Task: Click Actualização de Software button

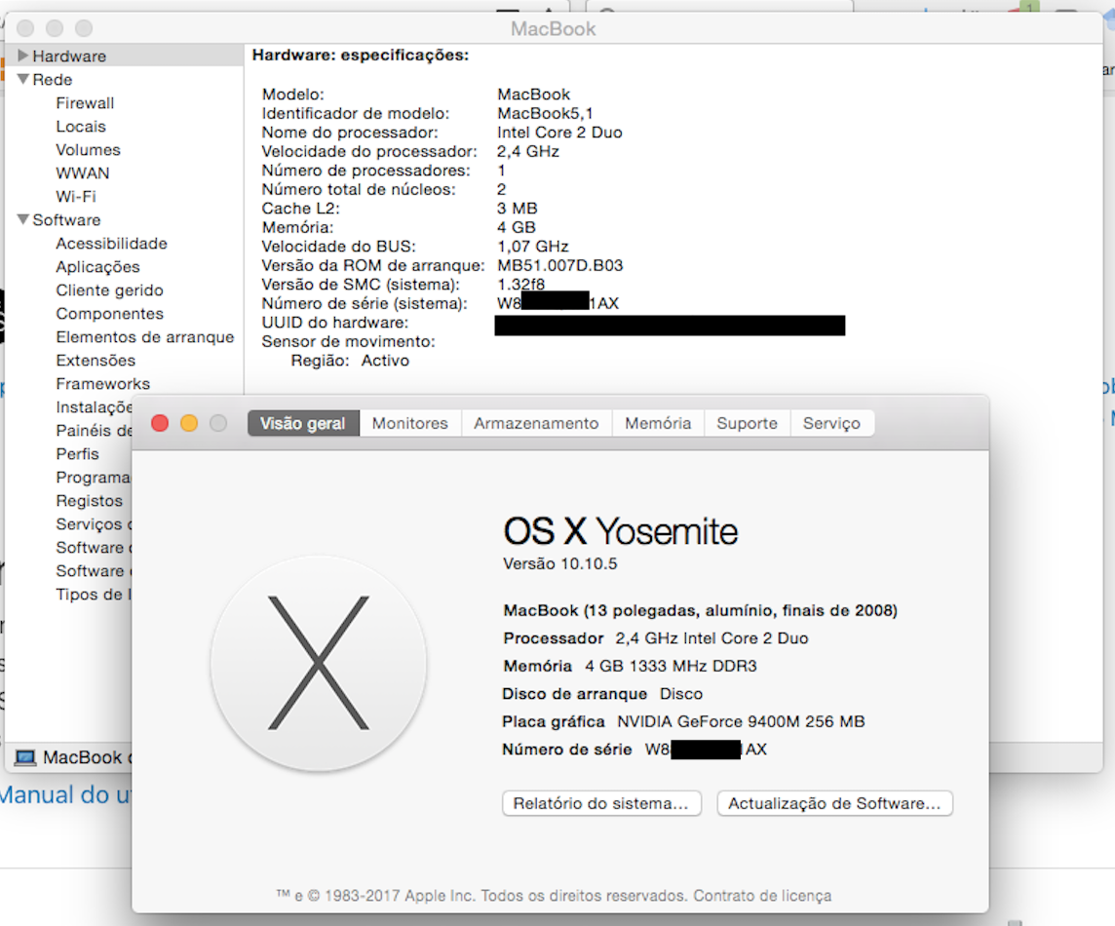Action: 835,804
